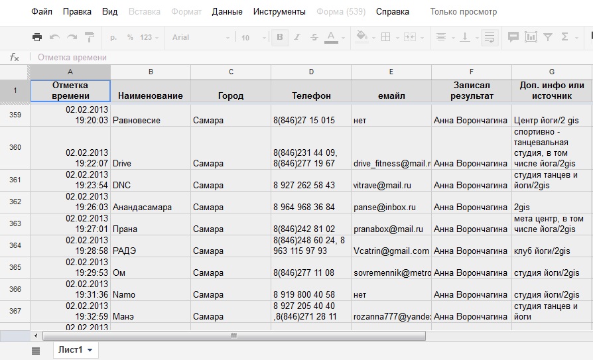Open the Merge cells dropdown arrow
Screen dimensions: 593x360
tap(422, 38)
